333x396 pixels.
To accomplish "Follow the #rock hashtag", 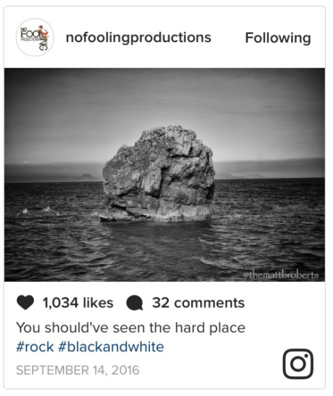I will coord(35,347).
